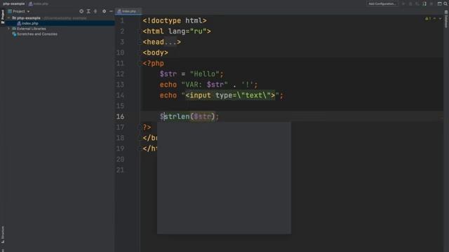Select External Libraries in the tree
The image size is (449, 252).
31,29
